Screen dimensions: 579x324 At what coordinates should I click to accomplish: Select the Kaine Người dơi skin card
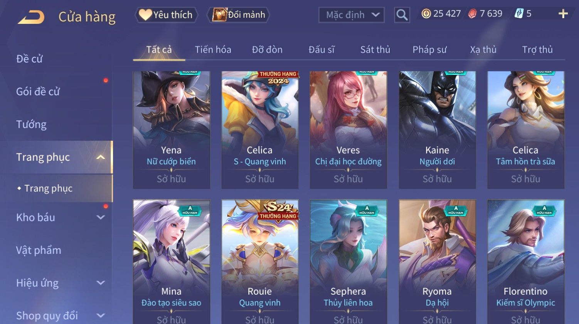click(437, 130)
